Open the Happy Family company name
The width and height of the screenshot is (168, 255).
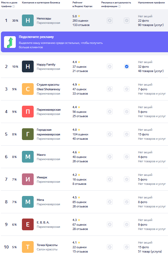click(x=46, y=65)
